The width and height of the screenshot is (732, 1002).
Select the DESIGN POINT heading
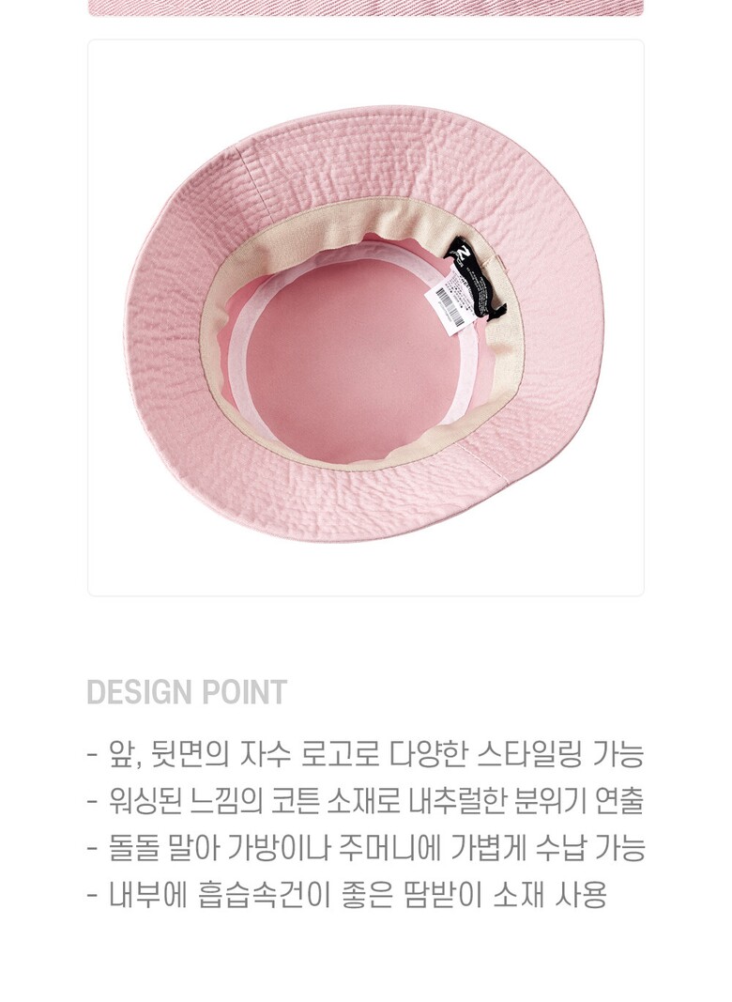[x=187, y=693]
